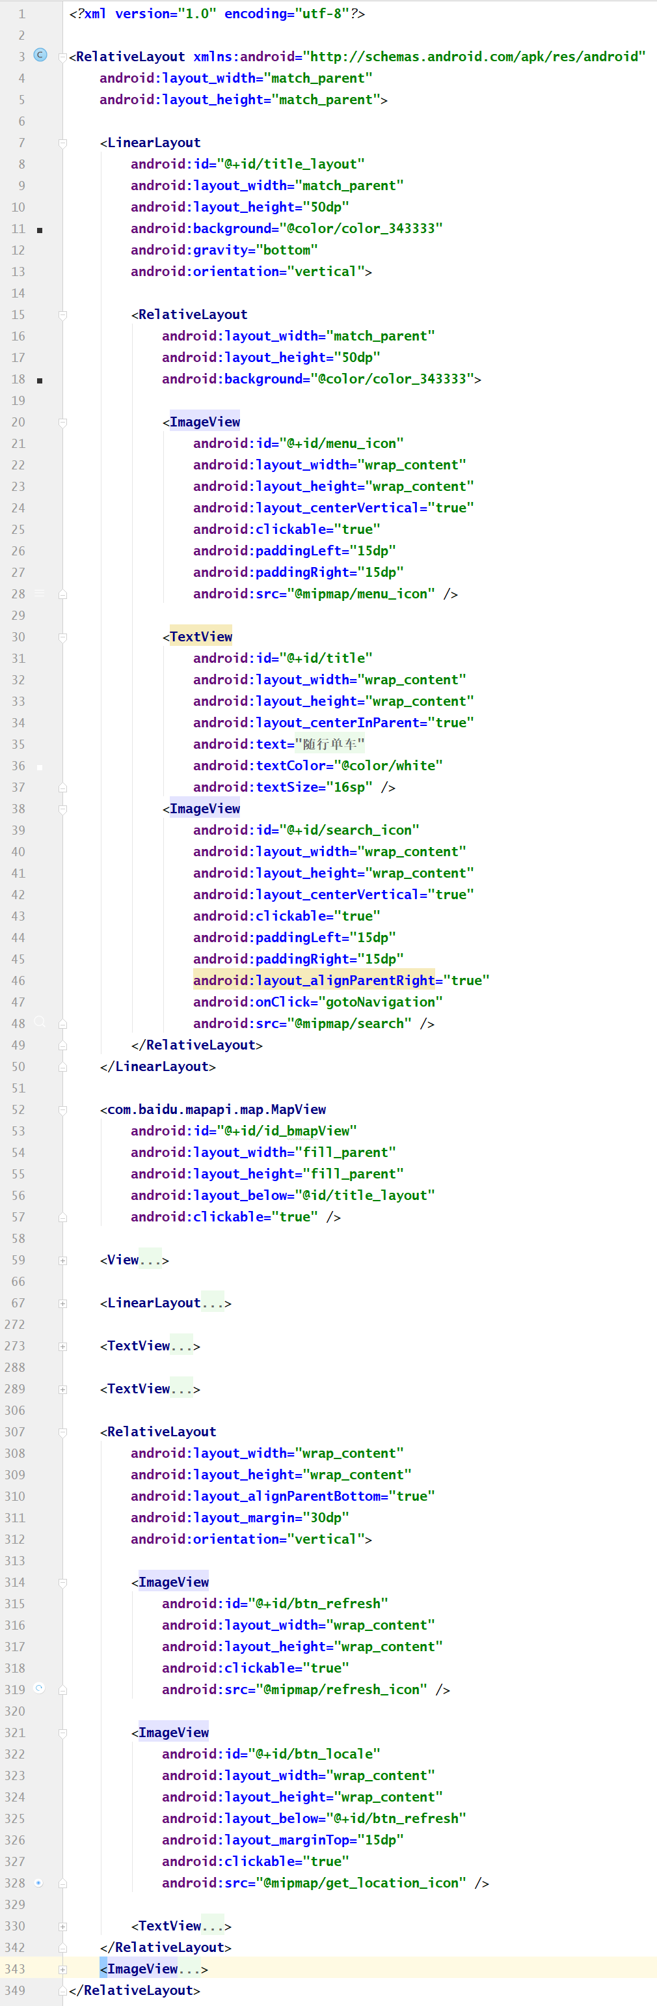657x2006 pixels.
Task: Click the '...' placeholder after View
Action: [x=150, y=1259]
